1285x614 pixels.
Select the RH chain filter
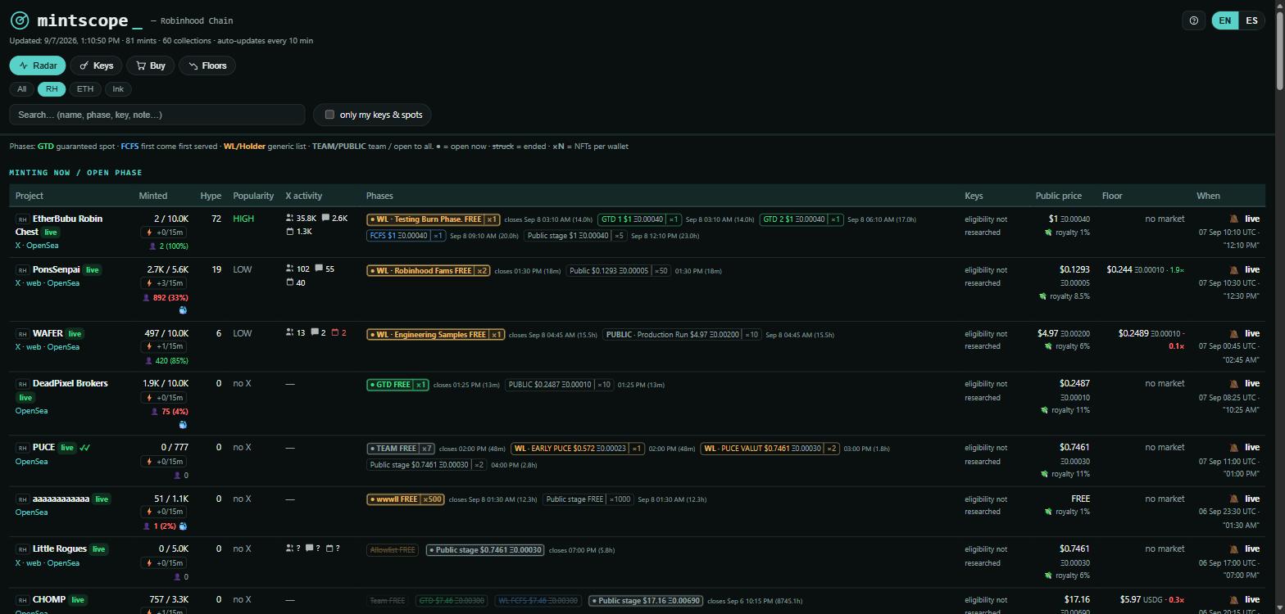coord(51,89)
